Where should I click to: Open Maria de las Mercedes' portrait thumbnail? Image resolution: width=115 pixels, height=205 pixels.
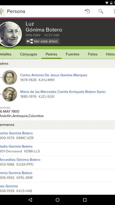[10, 94]
